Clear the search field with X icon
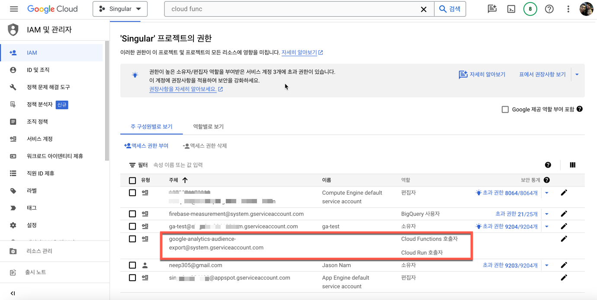 424,9
